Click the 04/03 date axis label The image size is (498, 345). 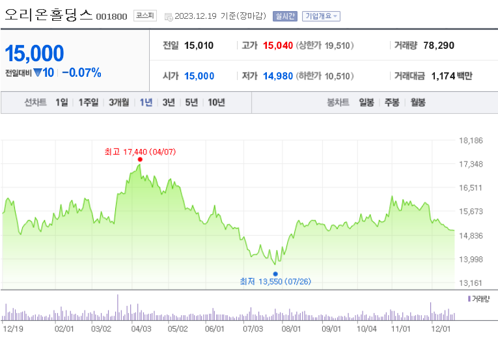click(x=141, y=328)
